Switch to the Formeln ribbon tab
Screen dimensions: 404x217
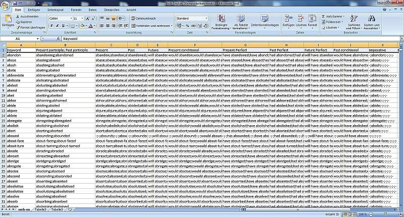(76, 10)
